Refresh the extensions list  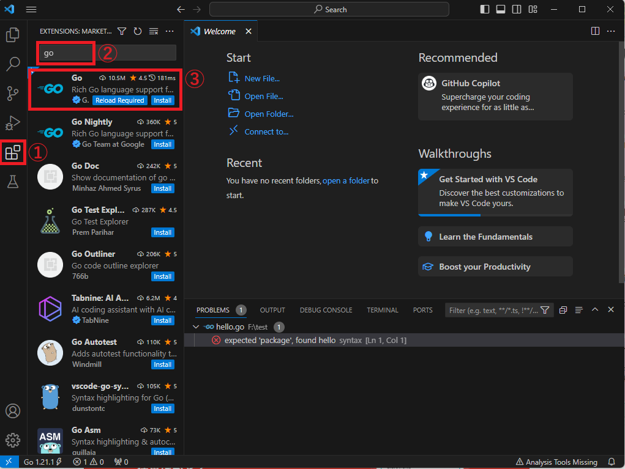[x=138, y=31]
